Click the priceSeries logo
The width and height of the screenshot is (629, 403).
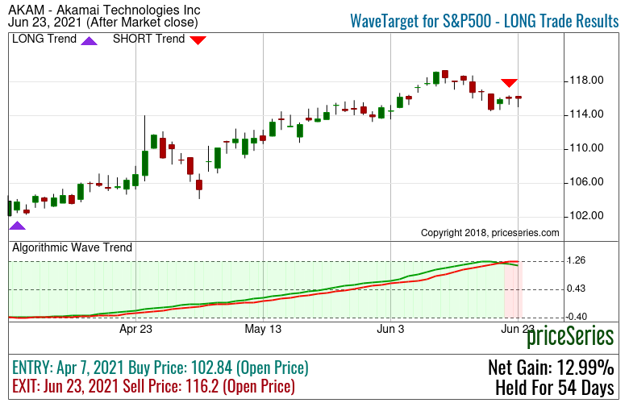click(570, 336)
